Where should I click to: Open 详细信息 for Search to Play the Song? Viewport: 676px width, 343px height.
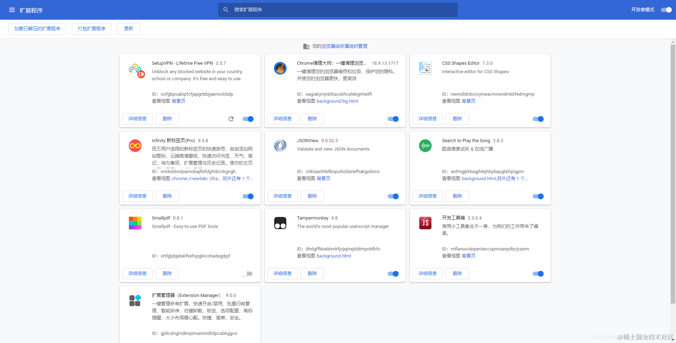pos(428,196)
